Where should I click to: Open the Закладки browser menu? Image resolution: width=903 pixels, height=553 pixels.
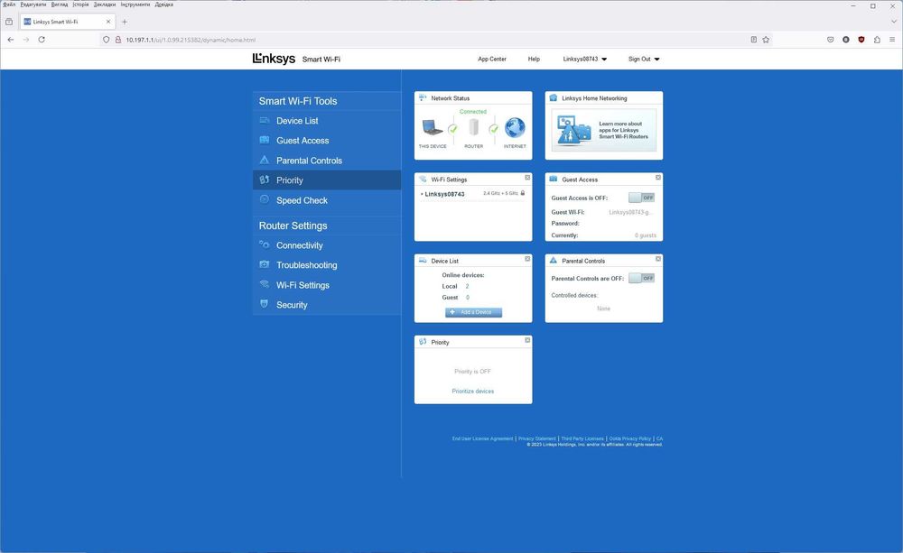104,4
